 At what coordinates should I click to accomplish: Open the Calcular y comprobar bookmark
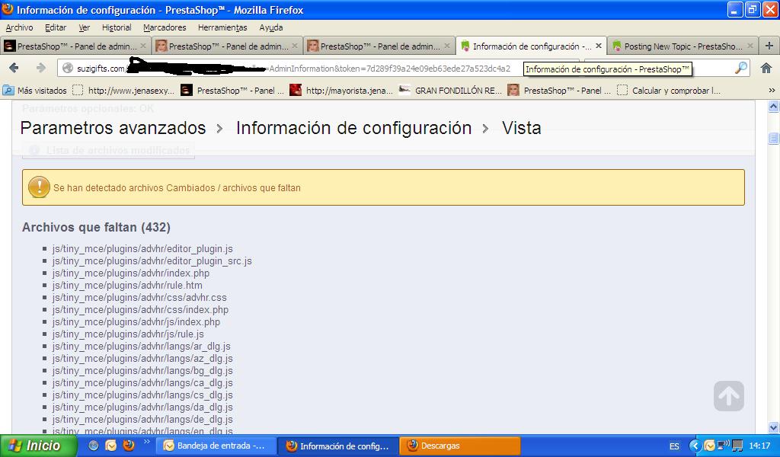669,91
